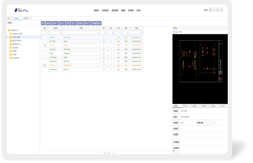Click the first button in the blue toolbar
This screenshot has height=163, width=253.
(x=43, y=23)
